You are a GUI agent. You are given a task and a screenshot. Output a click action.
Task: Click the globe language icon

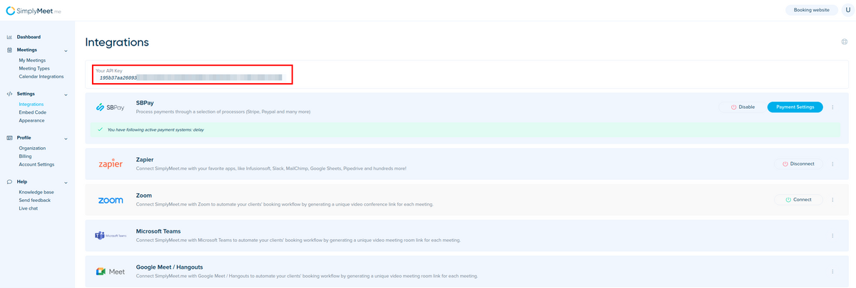(x=844, y=42)
